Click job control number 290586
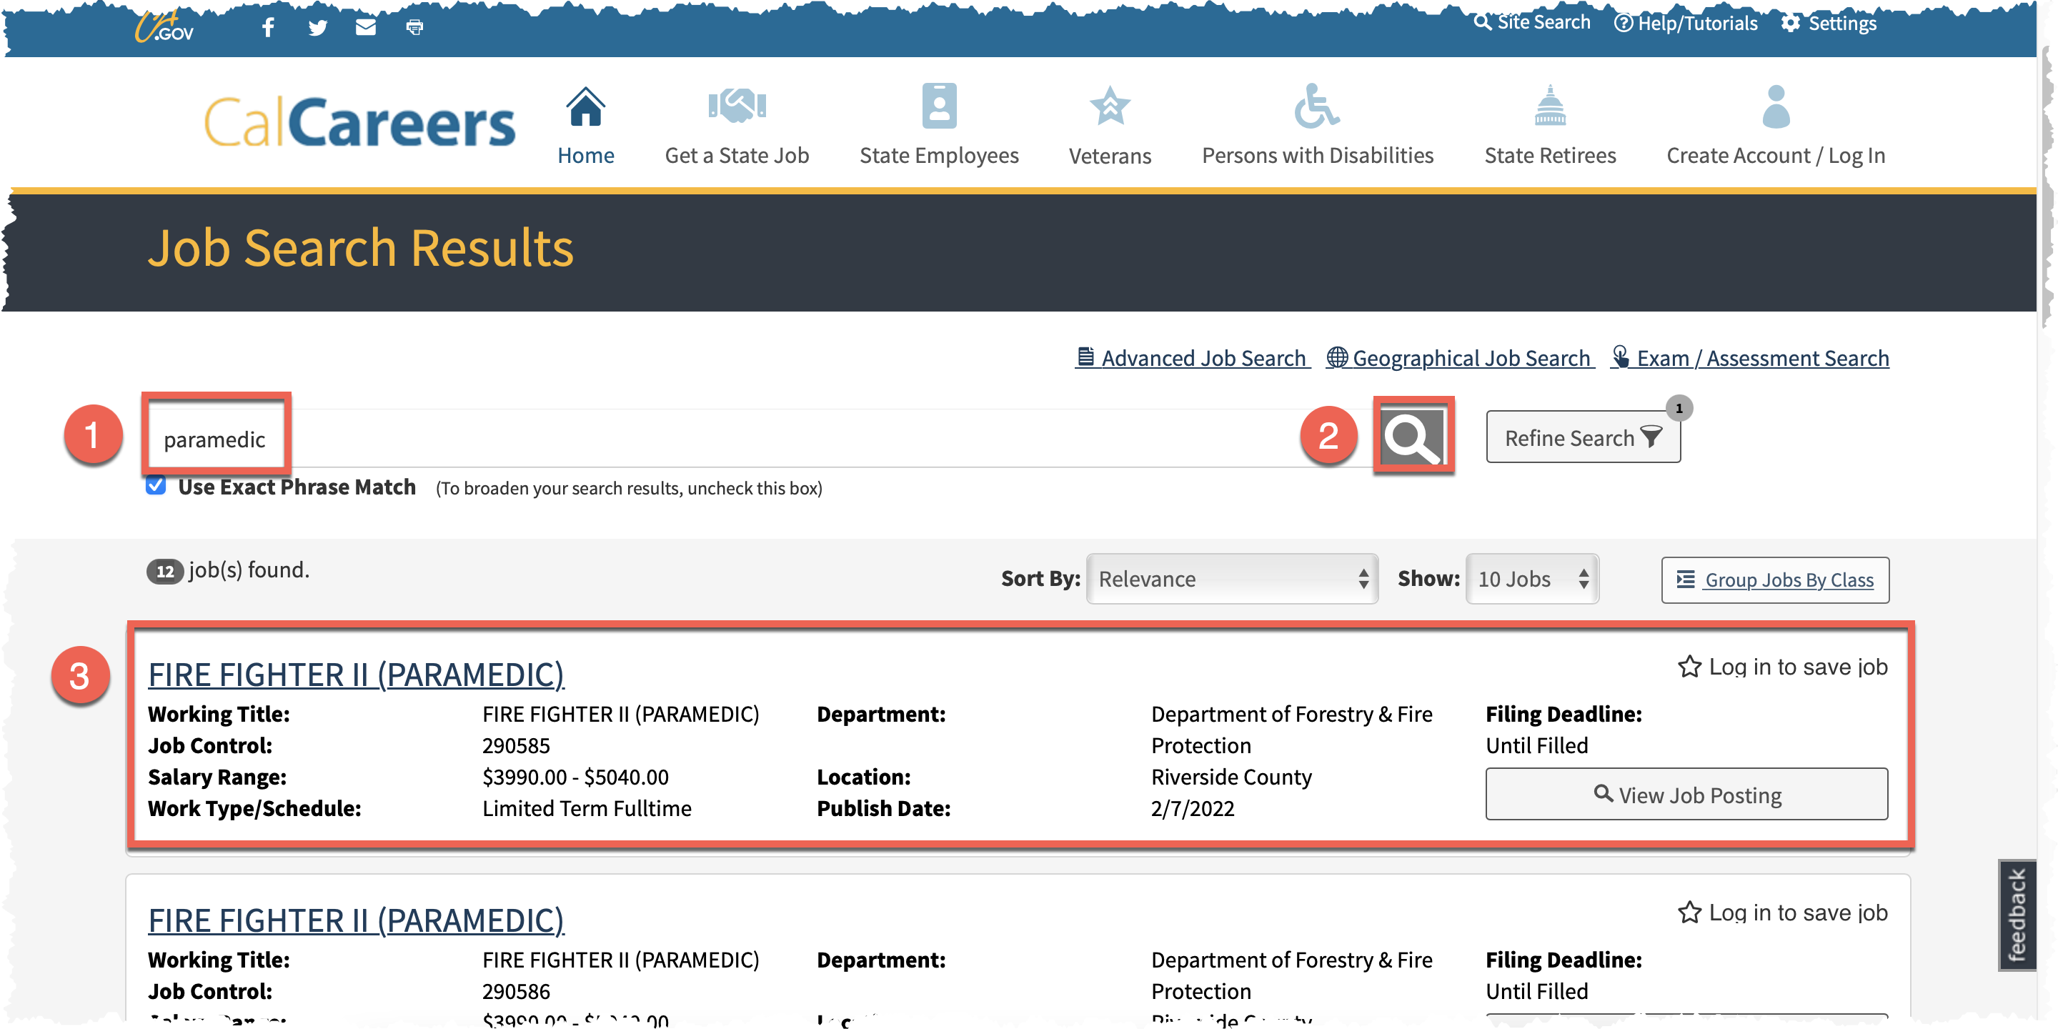Viewport: 2058px width, 1029px height. [x=515, y=991]
